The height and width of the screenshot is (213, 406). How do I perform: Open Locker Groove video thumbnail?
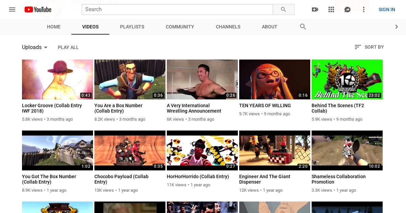click(x=58, y=79)
